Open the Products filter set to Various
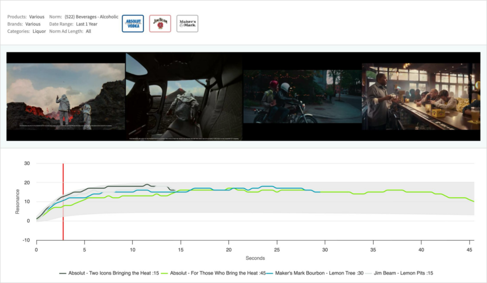Image resolution: width=487 pixels, height=283 pixels. (37, 17)
